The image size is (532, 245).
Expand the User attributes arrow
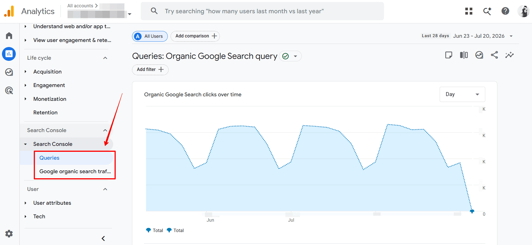point(25,203)
